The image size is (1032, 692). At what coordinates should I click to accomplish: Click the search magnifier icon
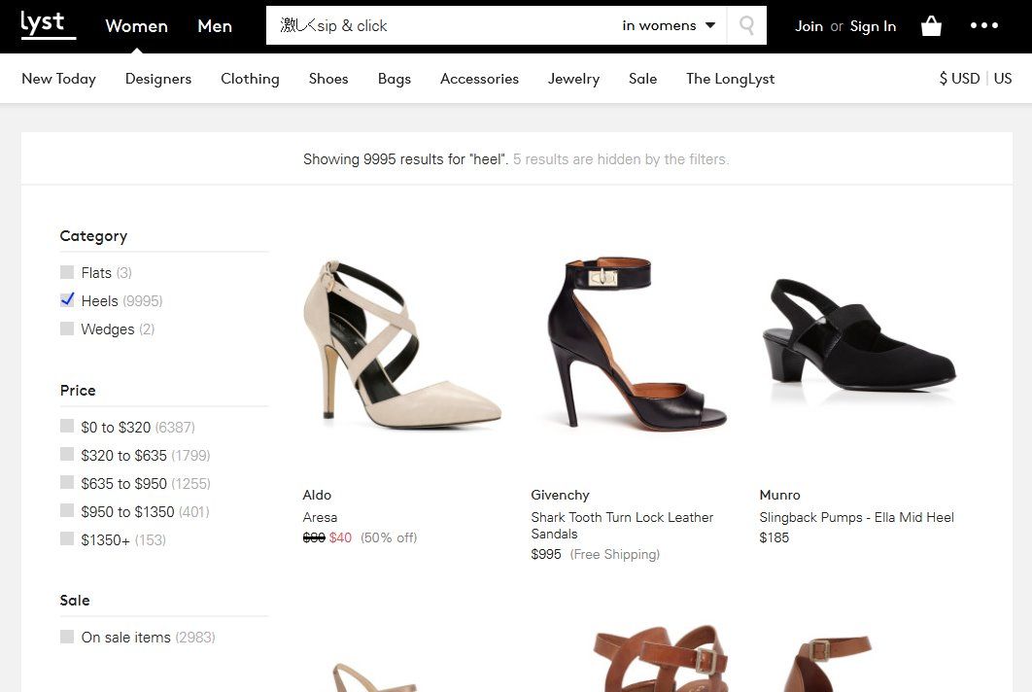pos(746,25)
